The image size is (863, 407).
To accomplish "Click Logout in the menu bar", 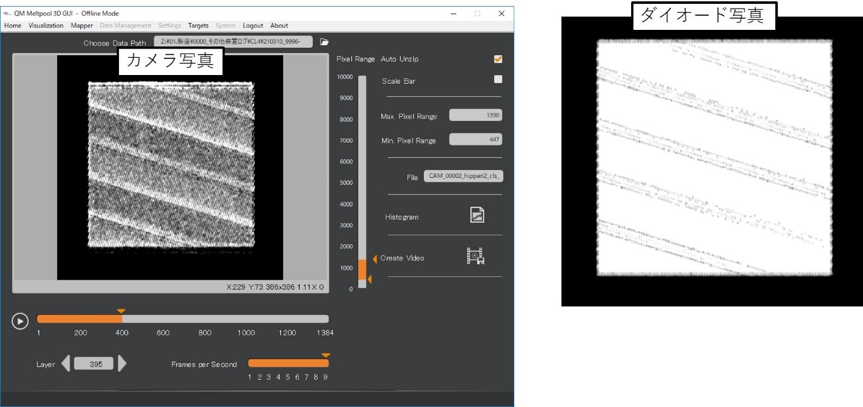I will click(252, 26).
